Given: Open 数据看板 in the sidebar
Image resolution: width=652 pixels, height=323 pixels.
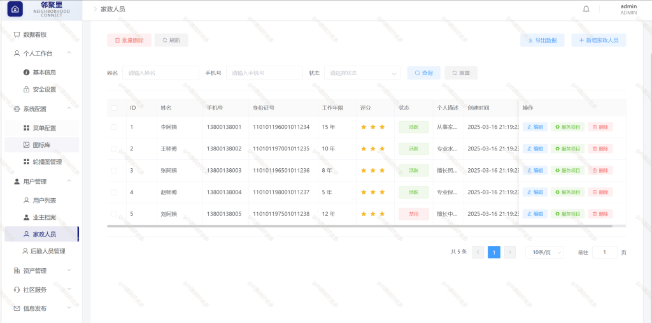Looking at the screenshot, I should tap(41, 34).
